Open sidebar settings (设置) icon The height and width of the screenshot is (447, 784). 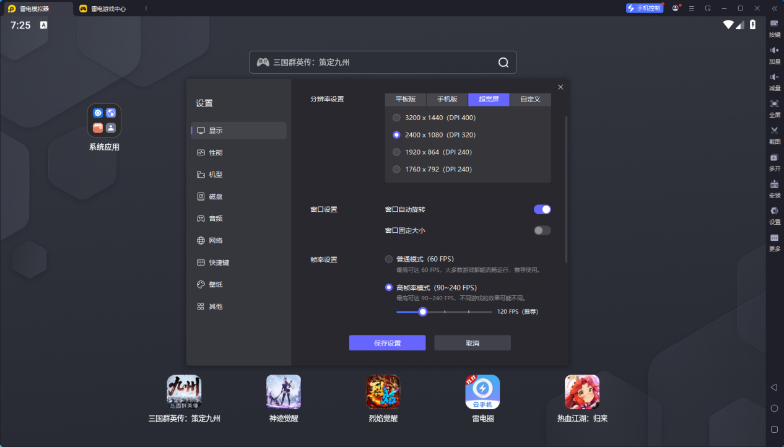(773, 216)
